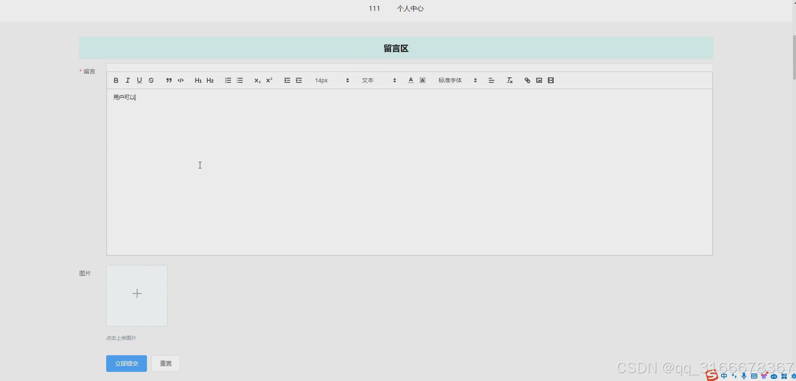Toggle underline formatting
796x381 pixels.
[x=139, y=80]
